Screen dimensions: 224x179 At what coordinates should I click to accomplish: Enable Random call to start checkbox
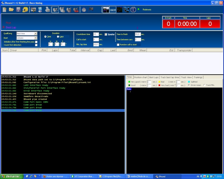(118, 45)
